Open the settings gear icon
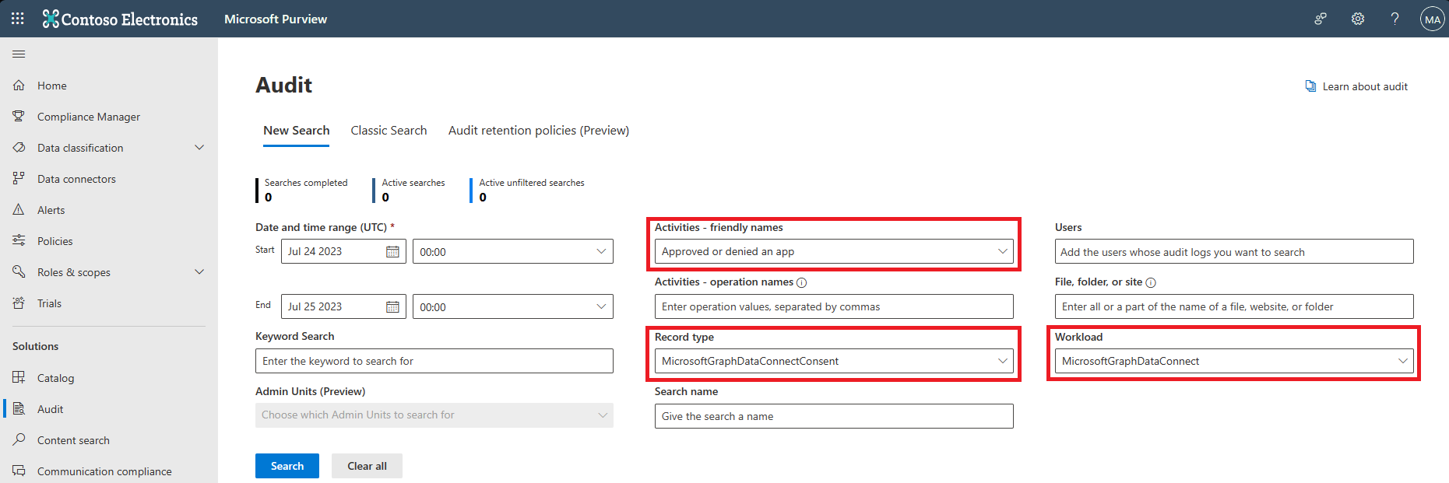 (x=1358, y=19)
